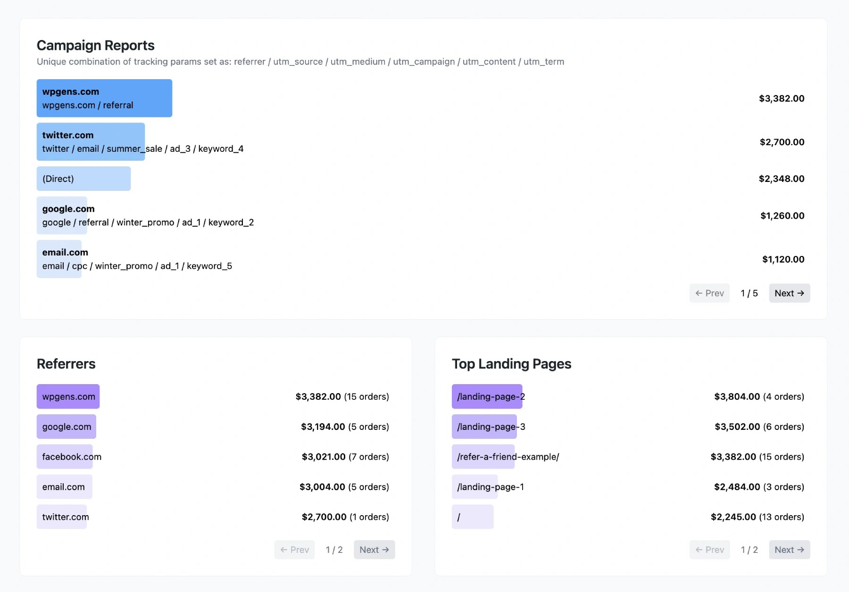Viewport: 849px width, 592px height.
Task: Click Prev in the Referrers panel
Action: [294, 549]
